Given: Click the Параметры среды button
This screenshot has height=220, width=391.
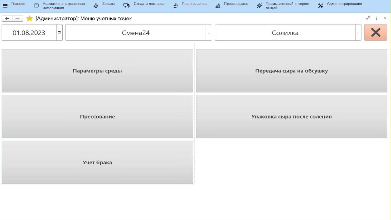Looking at the screenshot, I should click(x=97, y=71).
